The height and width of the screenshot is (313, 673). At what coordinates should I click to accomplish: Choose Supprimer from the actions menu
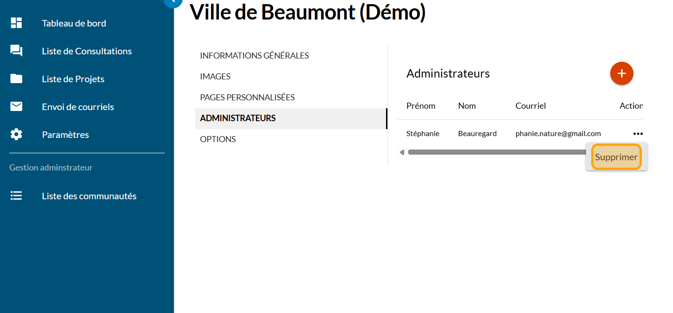[x=616, y=157]
